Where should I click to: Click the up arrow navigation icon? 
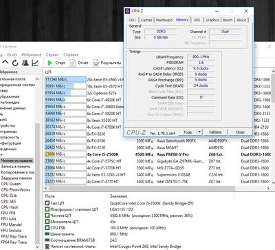click(x=5, y=62)
